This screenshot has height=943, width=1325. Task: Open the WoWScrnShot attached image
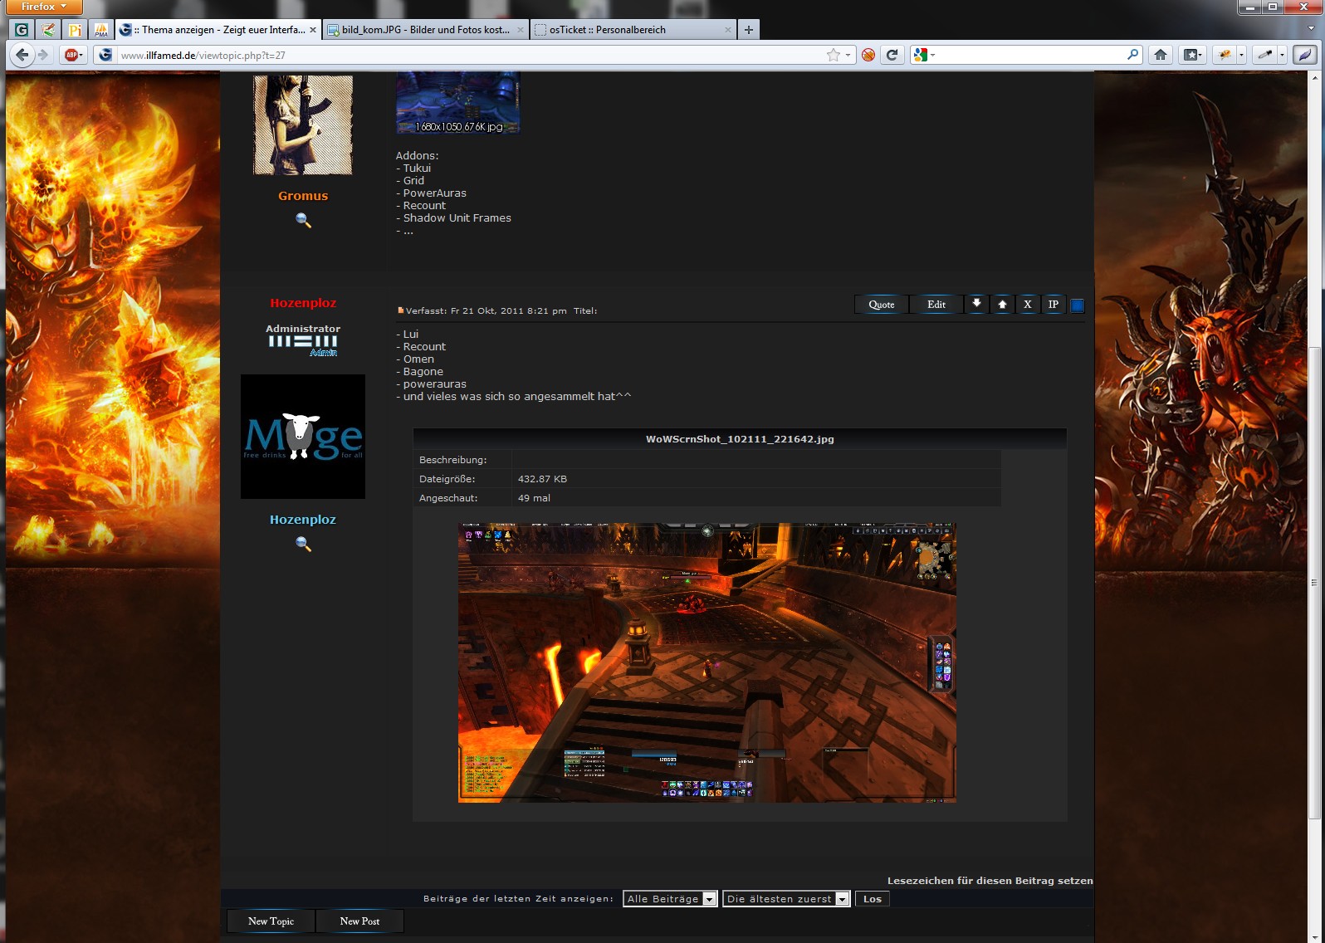tap(707, 662)
